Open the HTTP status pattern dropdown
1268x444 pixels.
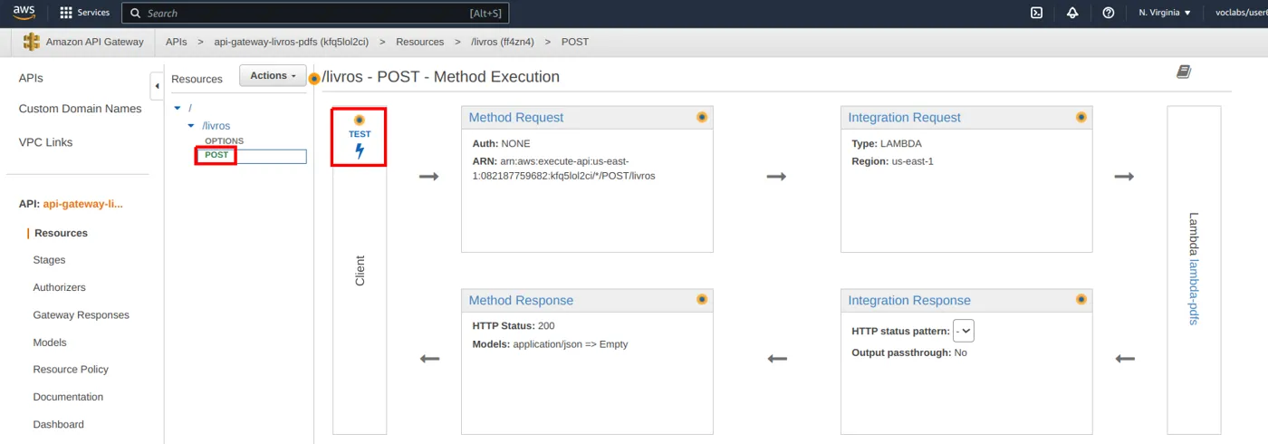(x=964, y=332)
